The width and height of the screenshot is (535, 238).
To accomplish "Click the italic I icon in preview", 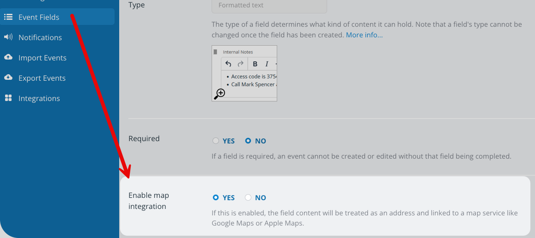I will click(x=267, y=64).
